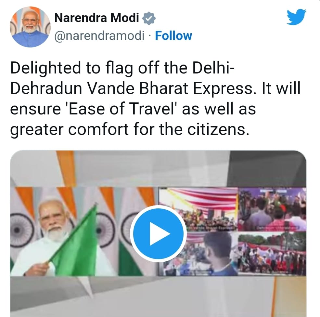Select the top-right crowd video panel
The image size is (320, 317).
click(273, 209)
